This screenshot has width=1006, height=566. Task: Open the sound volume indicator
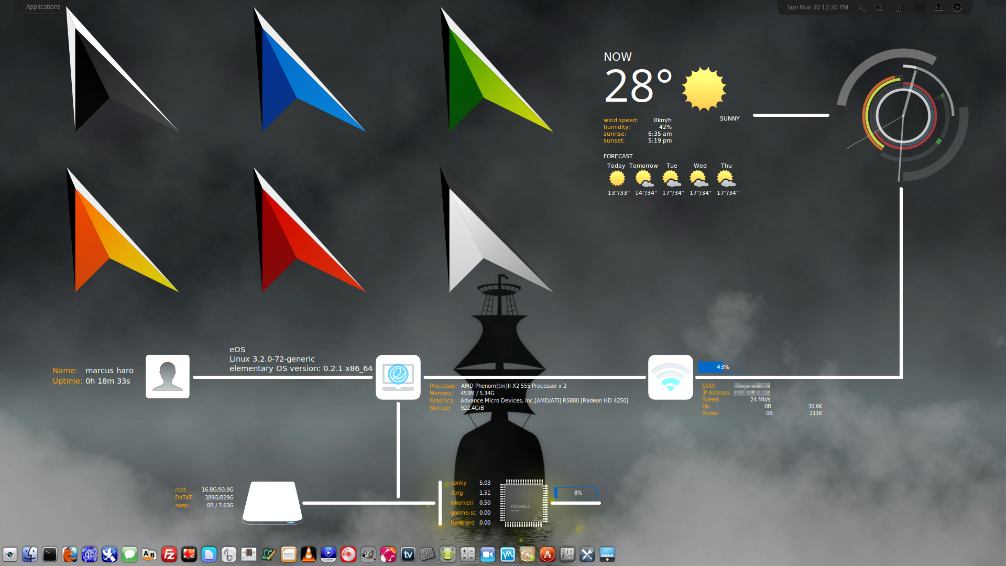(879, 7)
